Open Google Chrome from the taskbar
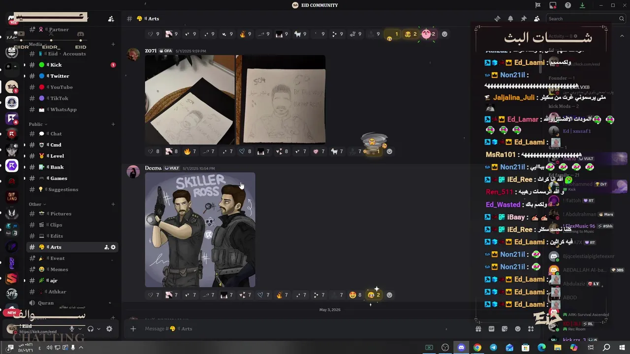Viewport: 630px width, 354px height. pyautogui.click(x=477, y=348)
